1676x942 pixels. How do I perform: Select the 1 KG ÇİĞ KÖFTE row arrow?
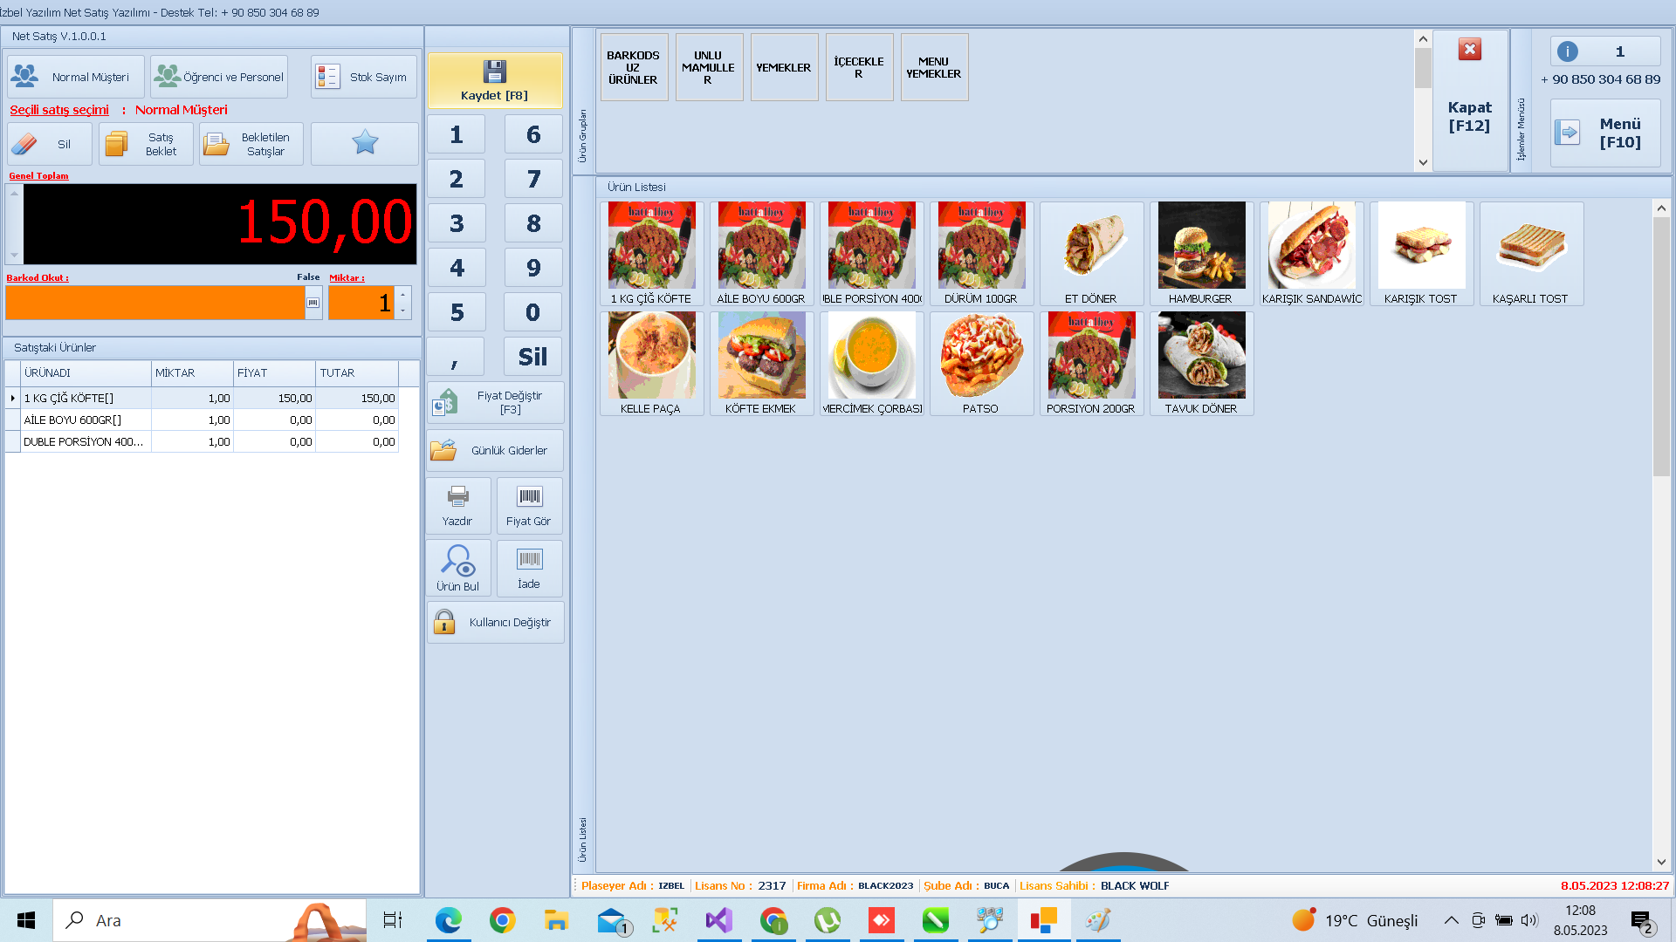click(13, 398)
